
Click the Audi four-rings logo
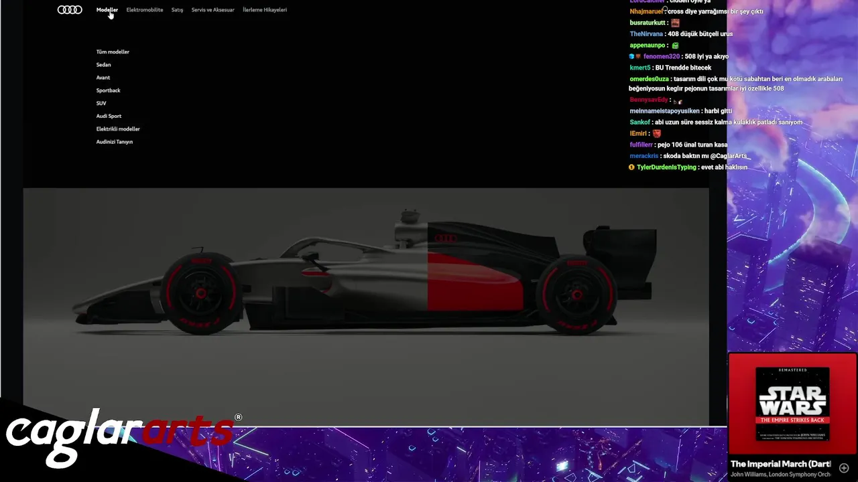pos(70,10)
